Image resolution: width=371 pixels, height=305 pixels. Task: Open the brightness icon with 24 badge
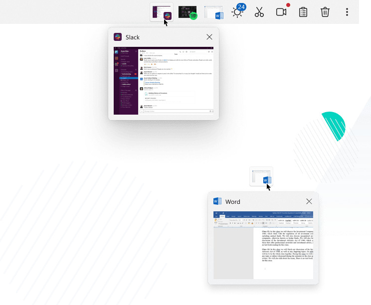tap(238, 11)
